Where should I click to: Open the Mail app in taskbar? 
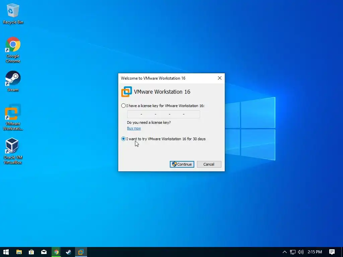[x=44, y=252]
